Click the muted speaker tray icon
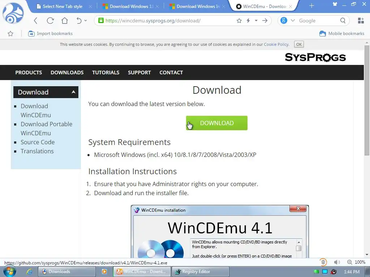This screenshot has width=370, height=277. pyautogui.click(x=334, y=272)
